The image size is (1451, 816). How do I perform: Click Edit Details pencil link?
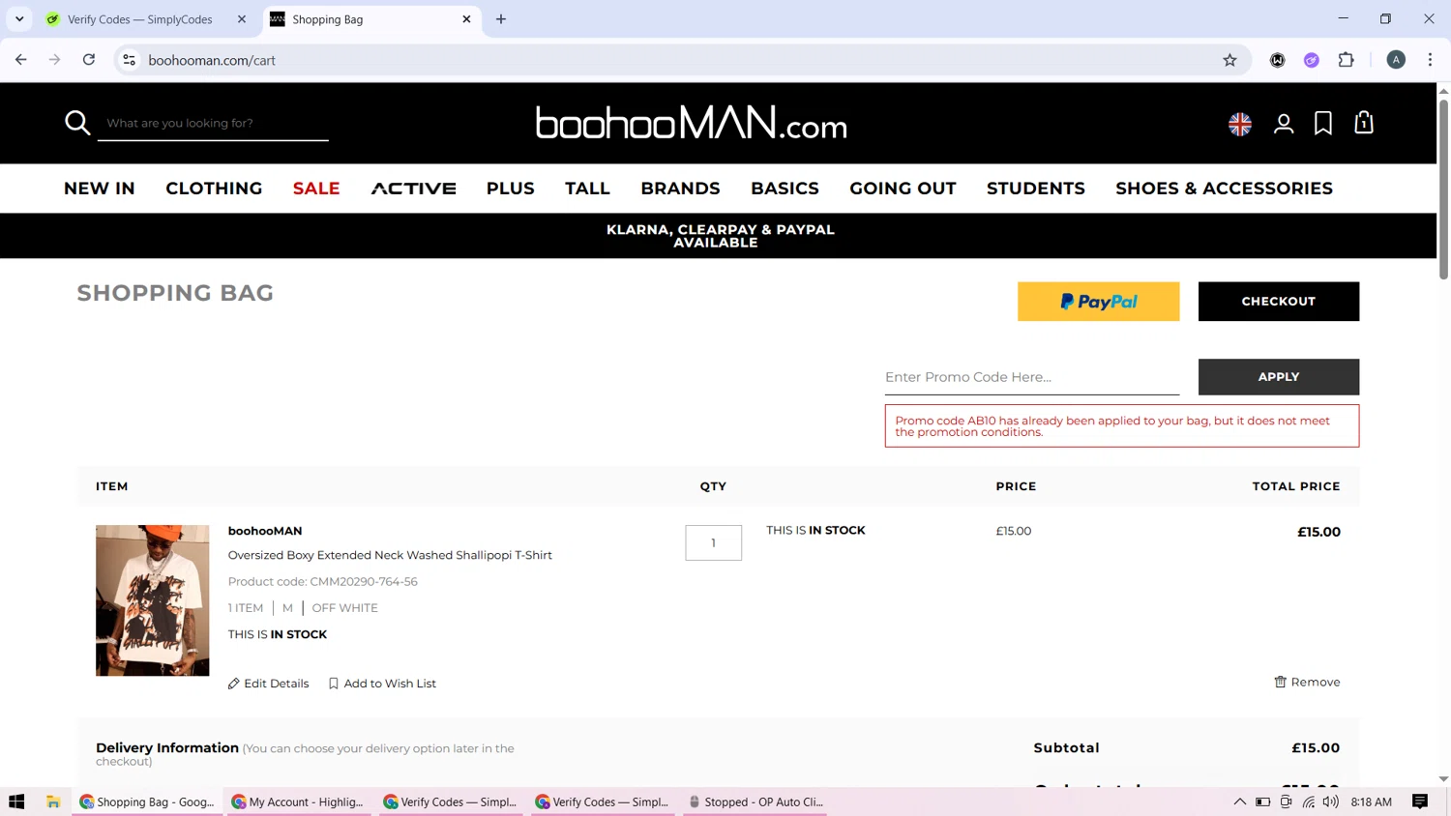point(268,684)
